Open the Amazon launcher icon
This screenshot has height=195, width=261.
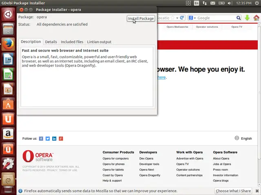point(8,133)
